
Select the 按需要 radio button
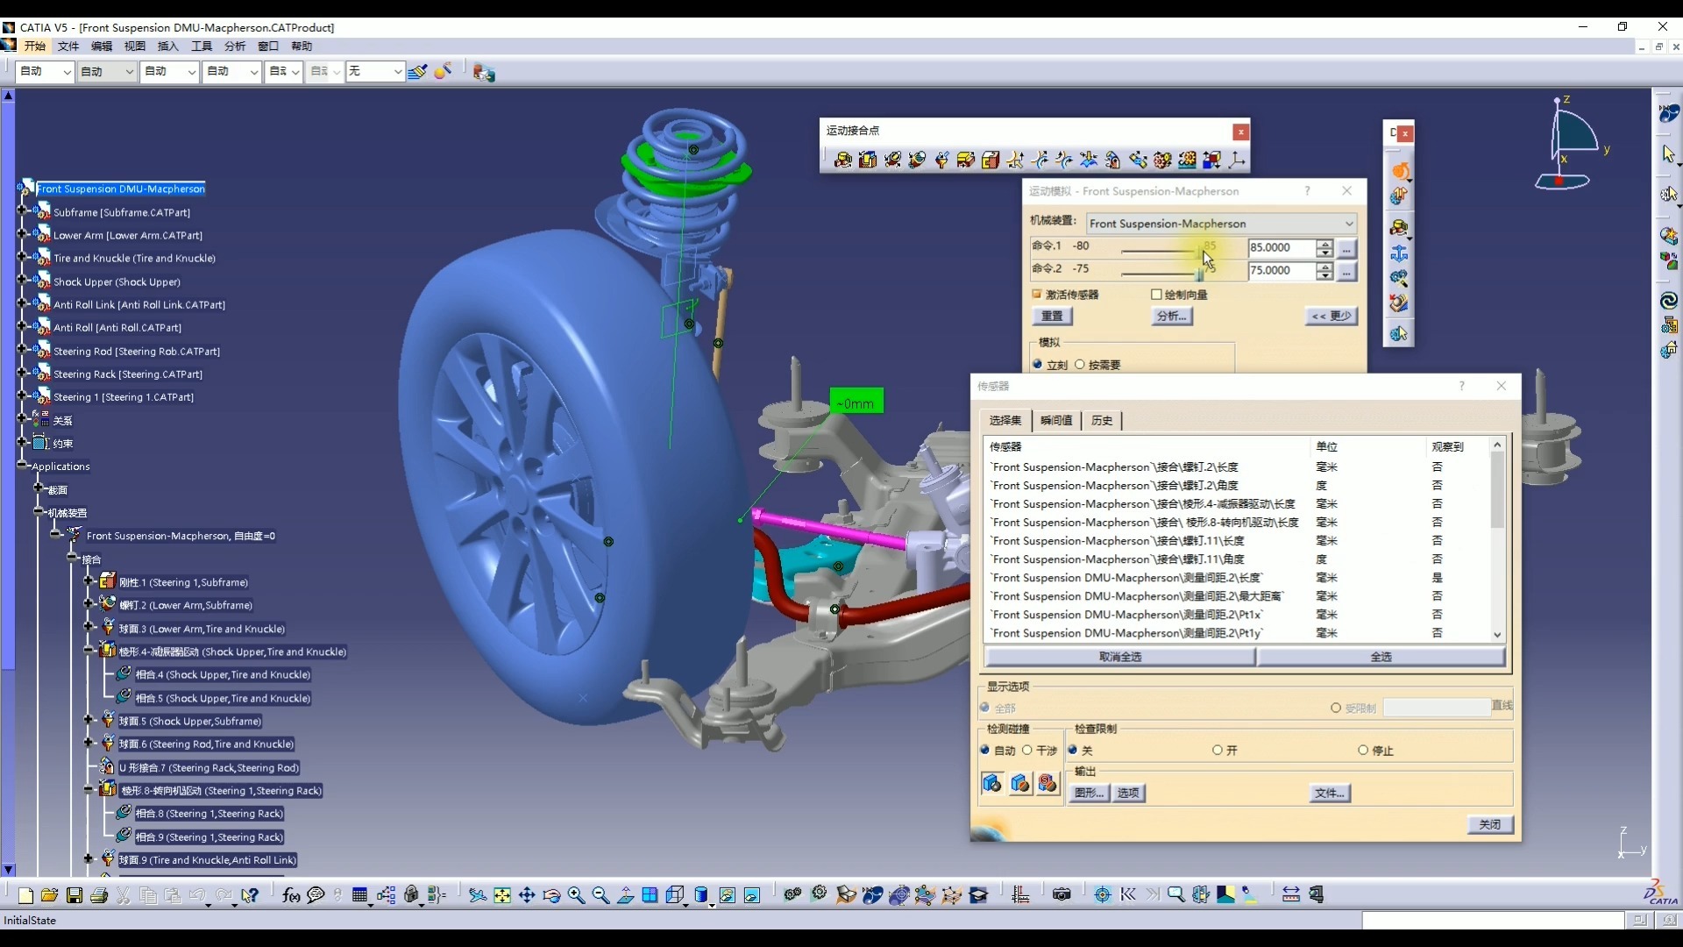point(1080,365)
